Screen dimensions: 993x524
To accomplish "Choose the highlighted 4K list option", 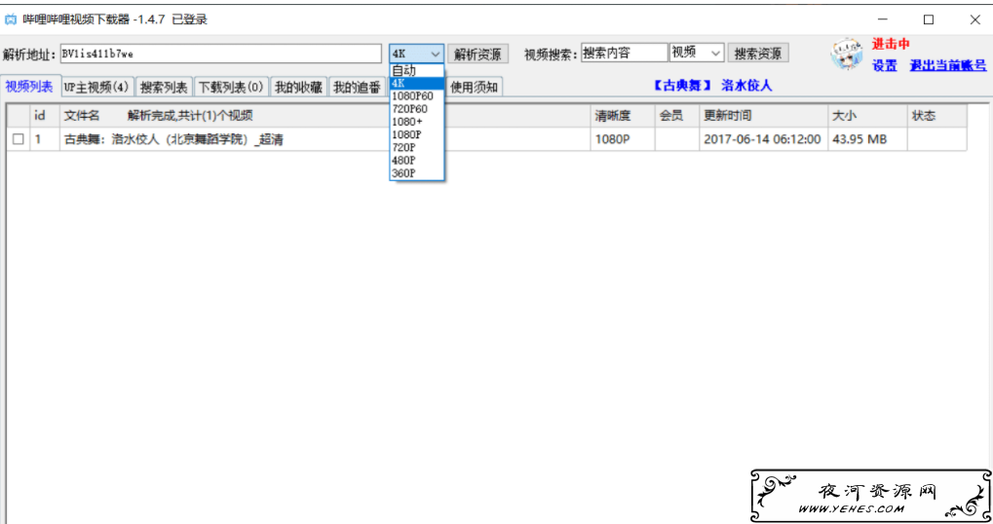I will tap(417, 83).
